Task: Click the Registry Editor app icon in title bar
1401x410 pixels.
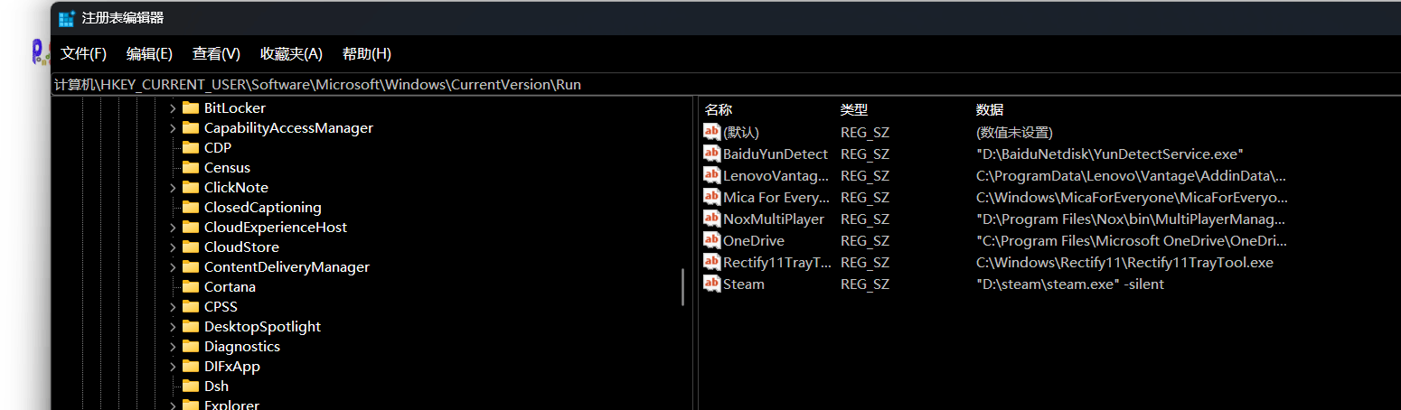Action: tap(67, 18)
